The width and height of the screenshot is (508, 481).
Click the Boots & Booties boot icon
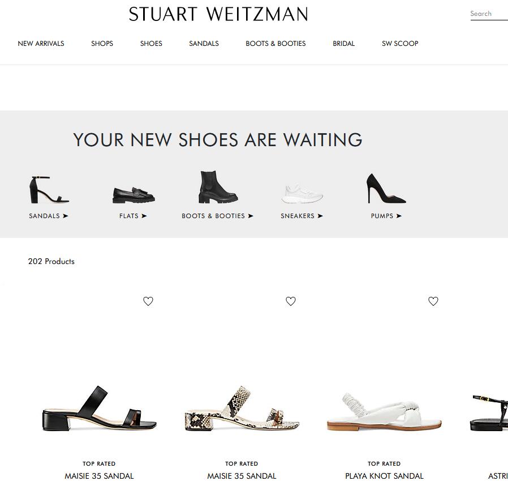pyautogui.click(x=218, y=187)
